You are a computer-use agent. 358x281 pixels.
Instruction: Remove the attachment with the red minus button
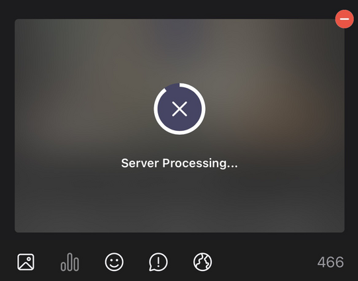coord(344,19)
